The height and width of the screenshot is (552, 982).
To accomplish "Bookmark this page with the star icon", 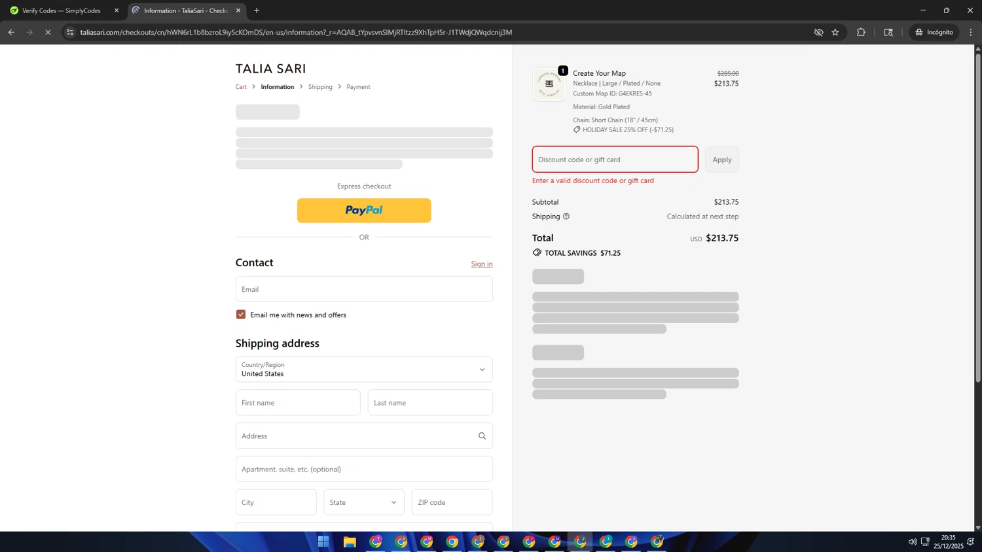I will click(835, 32).
